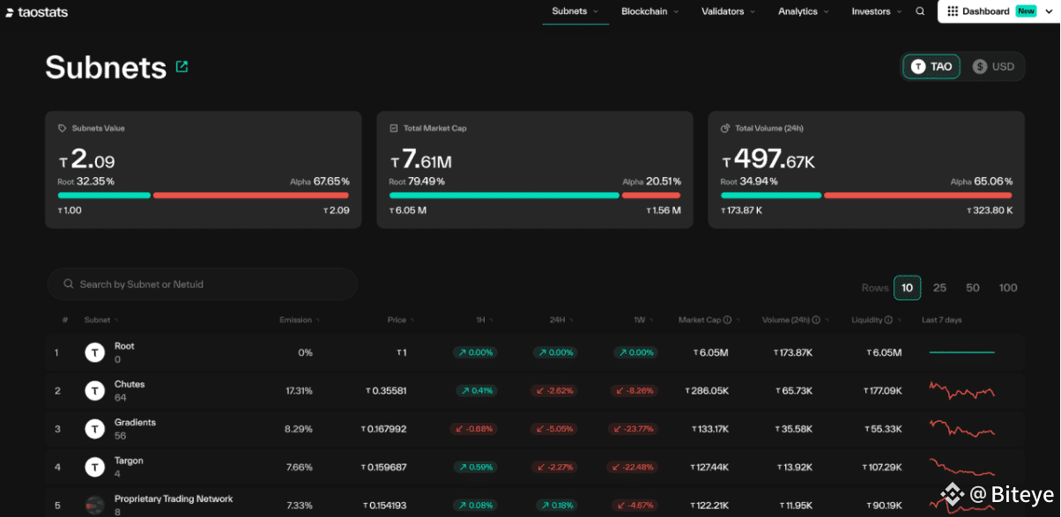Switch currency display to USD
Image resolution: width=1061 pixels, height=517 pixels.
click(x=993, y=66)
